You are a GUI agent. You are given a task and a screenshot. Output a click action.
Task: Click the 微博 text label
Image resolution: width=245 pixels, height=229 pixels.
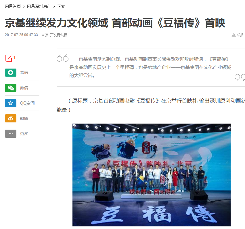coord(24,118)
